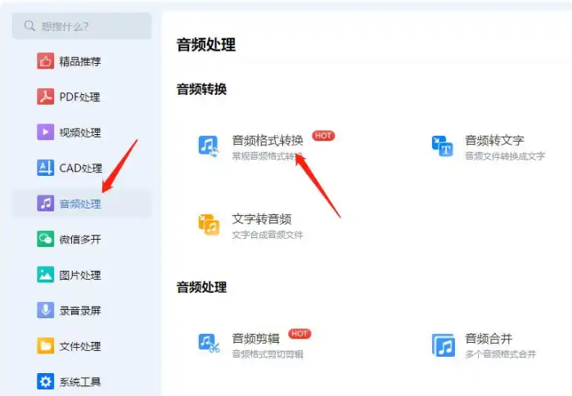Launch 文字转音频 by its title
The image size is (572, 396).
point(262,218)
